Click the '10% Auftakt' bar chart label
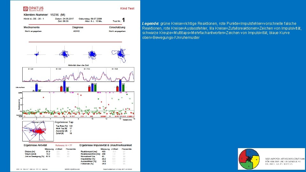306x172 pixels. click(x=20, y=87)
